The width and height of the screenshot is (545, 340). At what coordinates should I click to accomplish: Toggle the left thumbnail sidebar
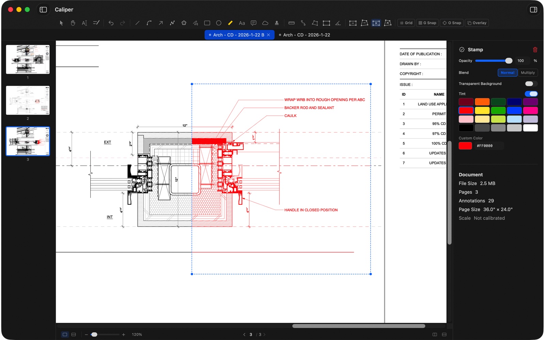tap(43, 10)
